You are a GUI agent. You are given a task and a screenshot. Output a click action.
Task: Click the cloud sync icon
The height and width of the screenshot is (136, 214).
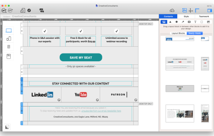pos(172,10)
